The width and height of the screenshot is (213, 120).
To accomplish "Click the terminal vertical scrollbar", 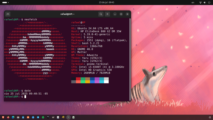I will tap(130, 59).
